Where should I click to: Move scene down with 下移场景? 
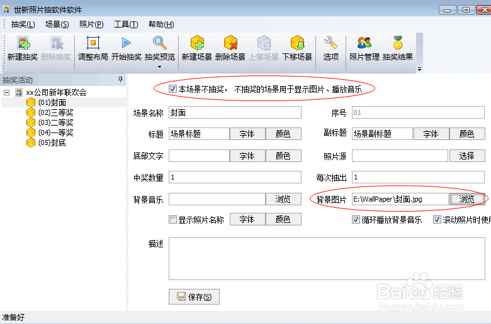[297, 48]
